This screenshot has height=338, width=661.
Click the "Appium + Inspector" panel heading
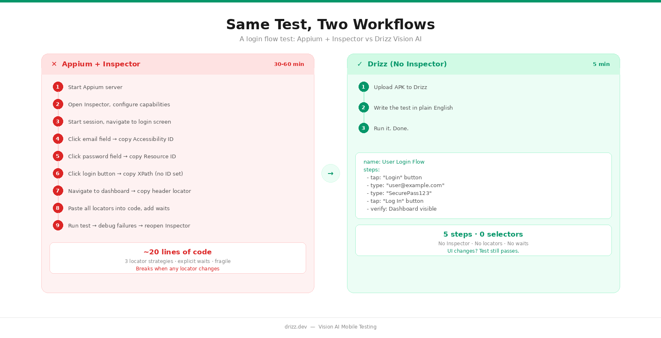click(x=101, y=64)
